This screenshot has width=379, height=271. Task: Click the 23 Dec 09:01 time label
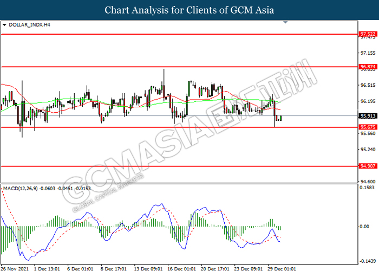tap(248, 269)
